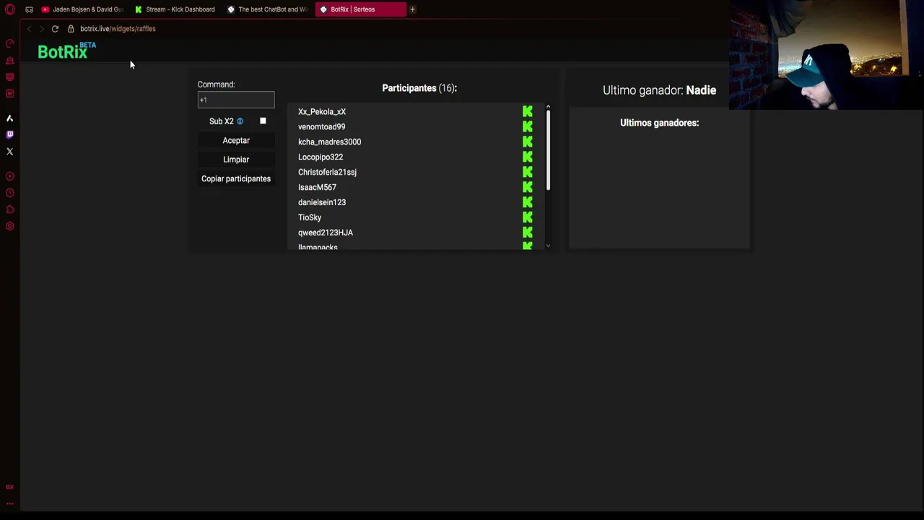Open Settings gear in sidebar

click(9, 226)
